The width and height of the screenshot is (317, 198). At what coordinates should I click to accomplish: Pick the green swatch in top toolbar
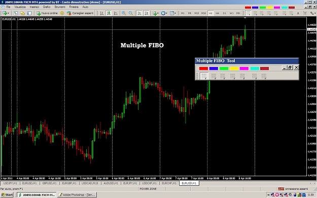pyautogui.click(x=263, y=8)
